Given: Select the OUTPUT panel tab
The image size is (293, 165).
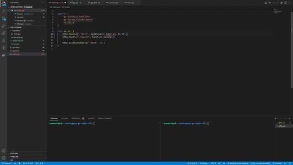Looking at the screenshot, I should tap(91, 118).
